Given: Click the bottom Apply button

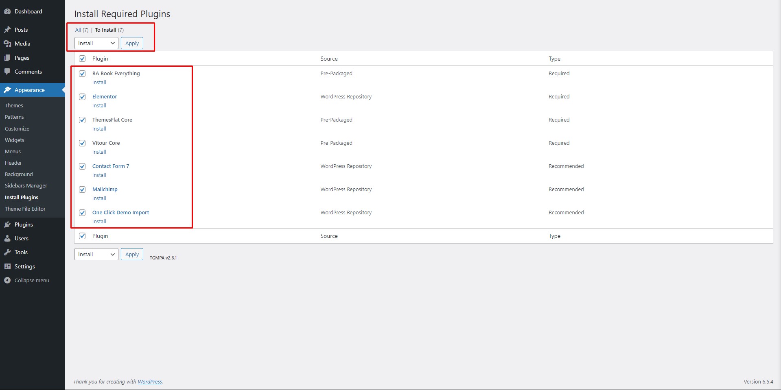Looking at the screenshot, I should (132, 254).
